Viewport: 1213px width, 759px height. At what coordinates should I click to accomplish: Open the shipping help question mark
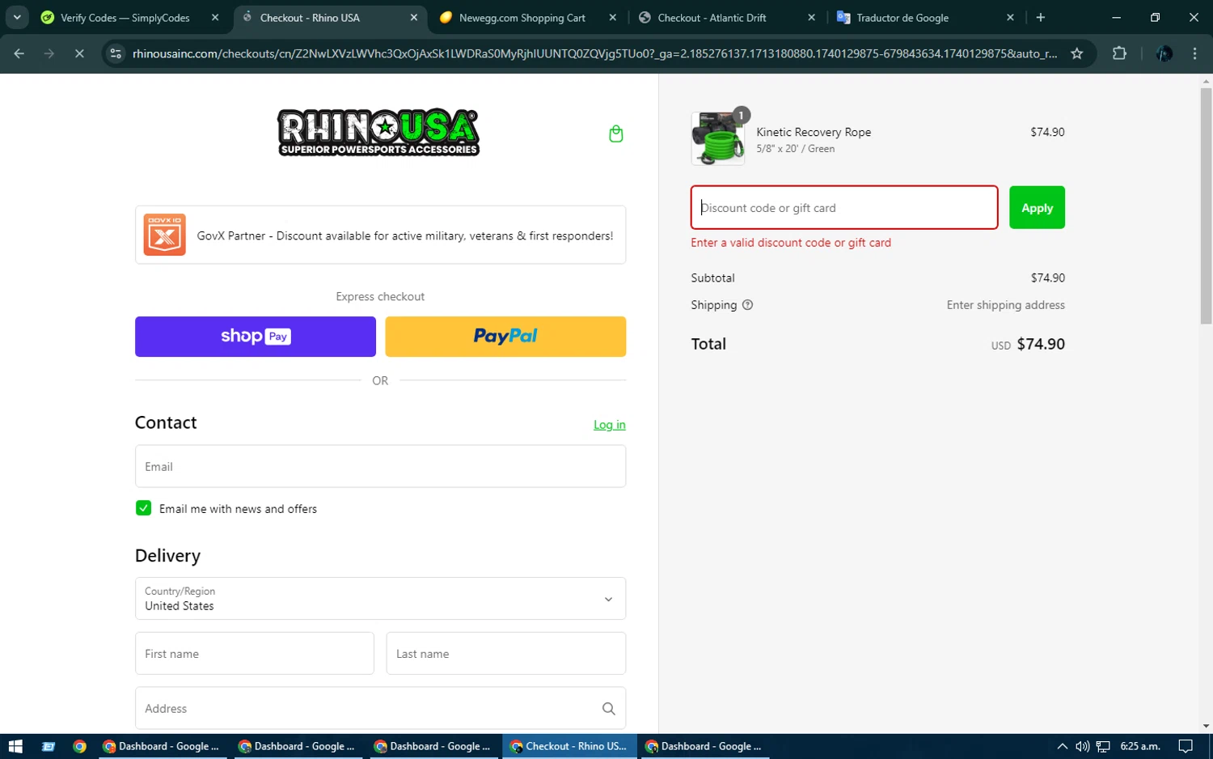tap(747, 305)
